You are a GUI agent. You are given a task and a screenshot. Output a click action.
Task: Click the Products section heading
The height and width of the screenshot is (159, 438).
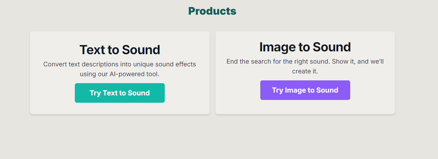pos(212,11)
